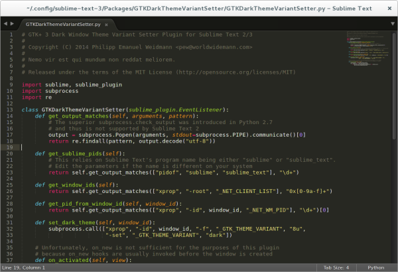Click function name get_pid_from_window_id
The width and height of the screenshot is (398, 272).
86,204
